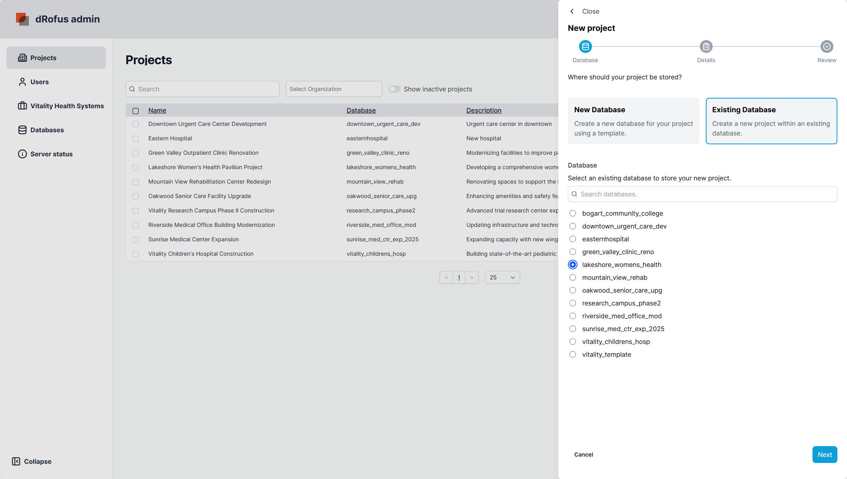Check the Vitality Children's Hospital Construction row

(136, 254)
